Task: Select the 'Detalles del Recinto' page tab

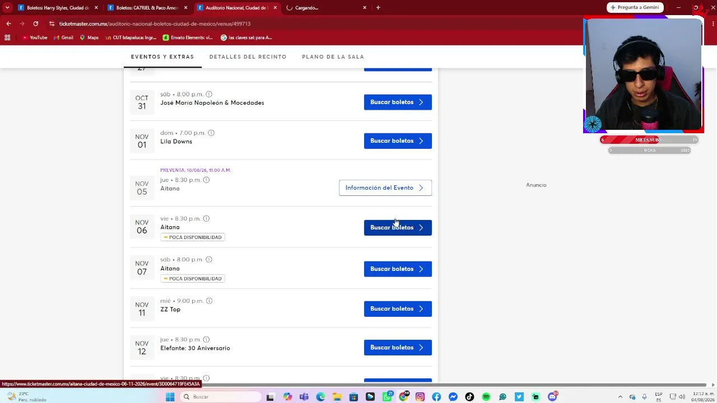Action: tap(248, 57)
